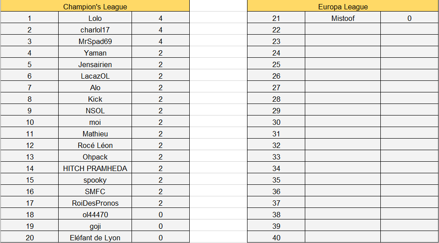Select the RoiDesPronos name cell

pyautogui.click(x=95, y=203)
